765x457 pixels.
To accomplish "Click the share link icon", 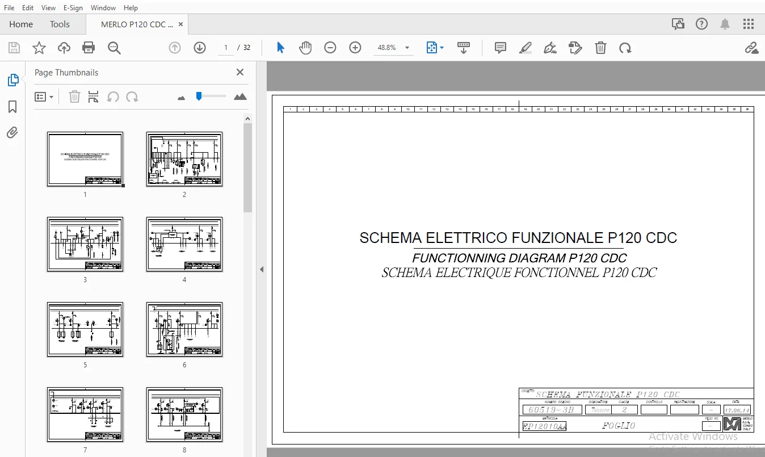I will tap(751, 48).
